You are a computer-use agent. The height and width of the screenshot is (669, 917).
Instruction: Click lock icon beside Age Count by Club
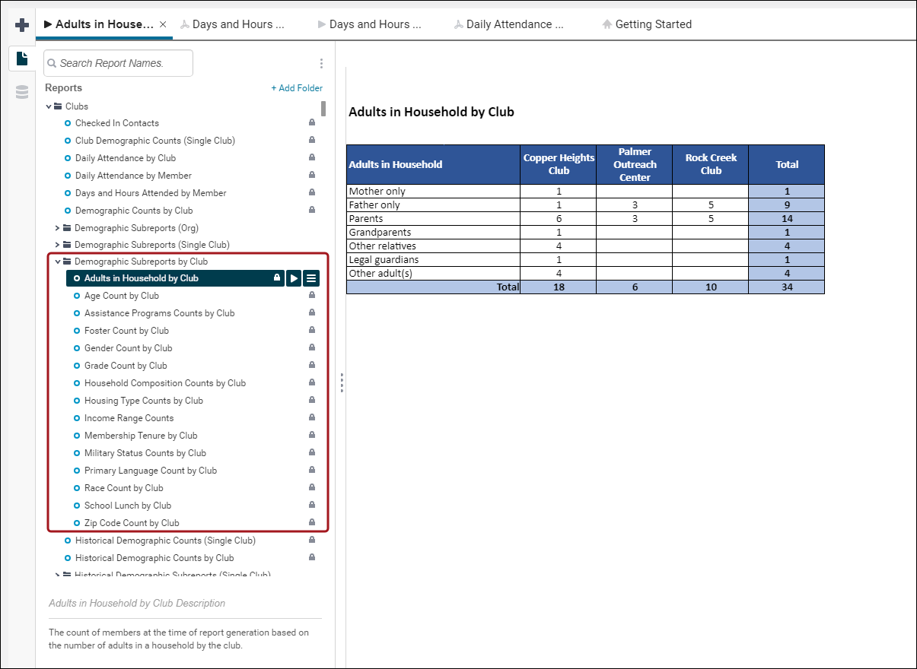311,296
